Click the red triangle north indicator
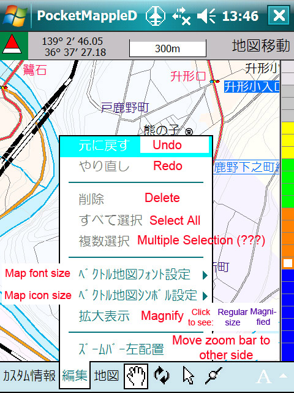The width and height of the screenshot is (294, 393). point(12,44)
